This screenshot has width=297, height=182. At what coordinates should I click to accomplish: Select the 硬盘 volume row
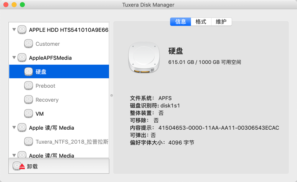[x=59, y=72]
